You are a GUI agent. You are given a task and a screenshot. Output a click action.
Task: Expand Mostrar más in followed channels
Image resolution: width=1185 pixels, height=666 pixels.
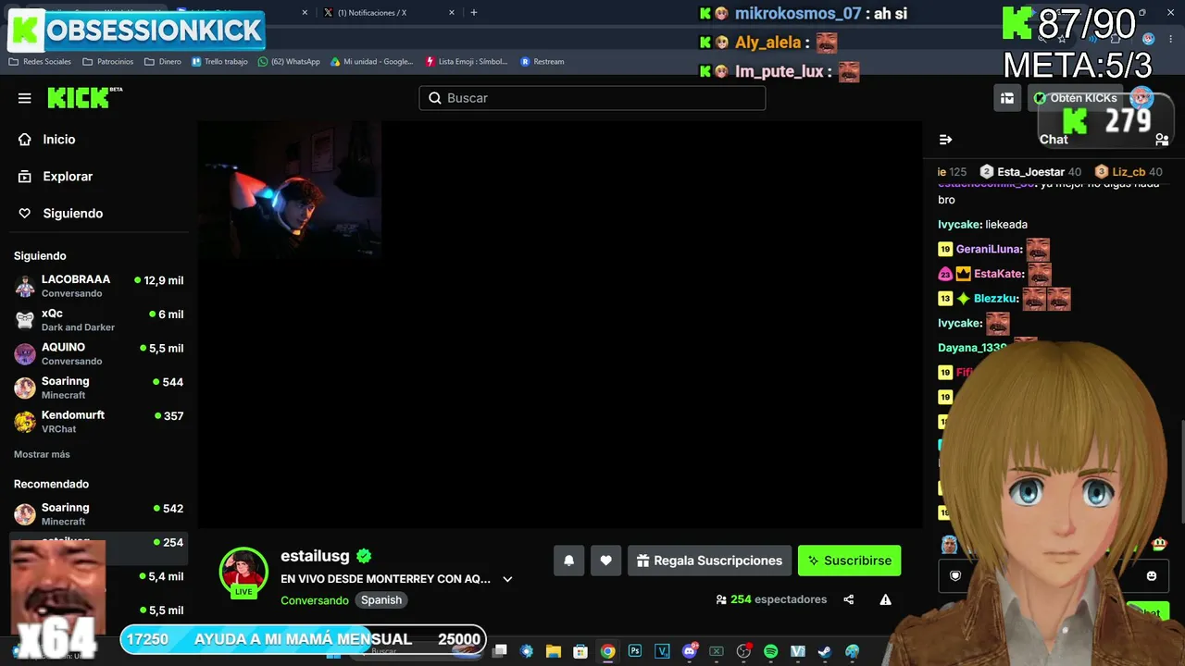[x=42, y=454]
